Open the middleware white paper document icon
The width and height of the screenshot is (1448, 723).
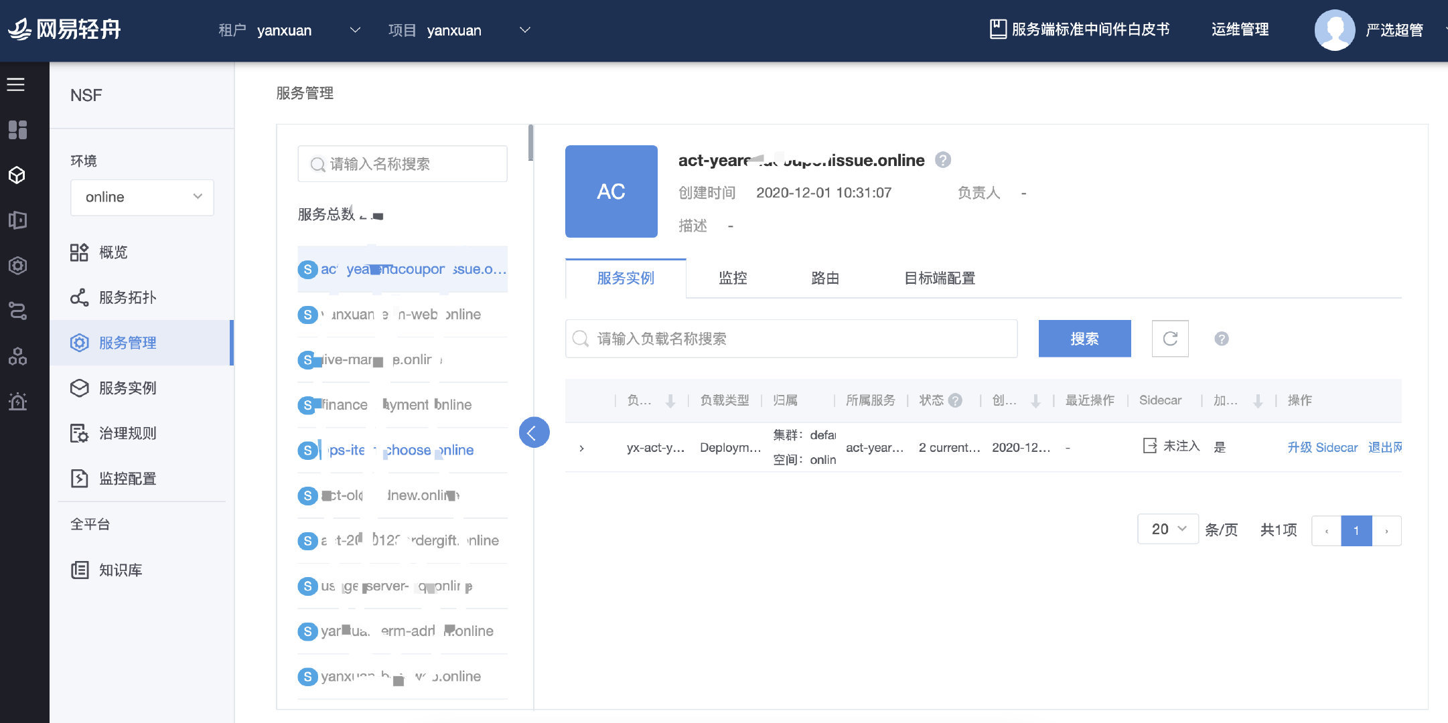pyautogui.click(x=998, y=29)
